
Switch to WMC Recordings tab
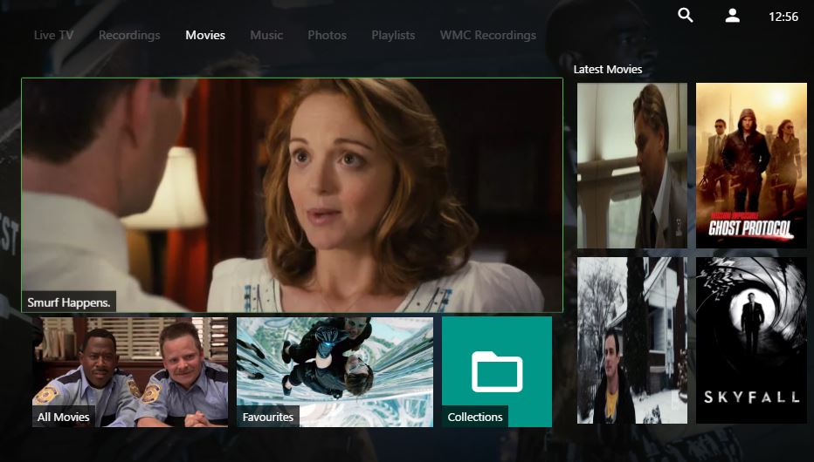coord(488,35)
